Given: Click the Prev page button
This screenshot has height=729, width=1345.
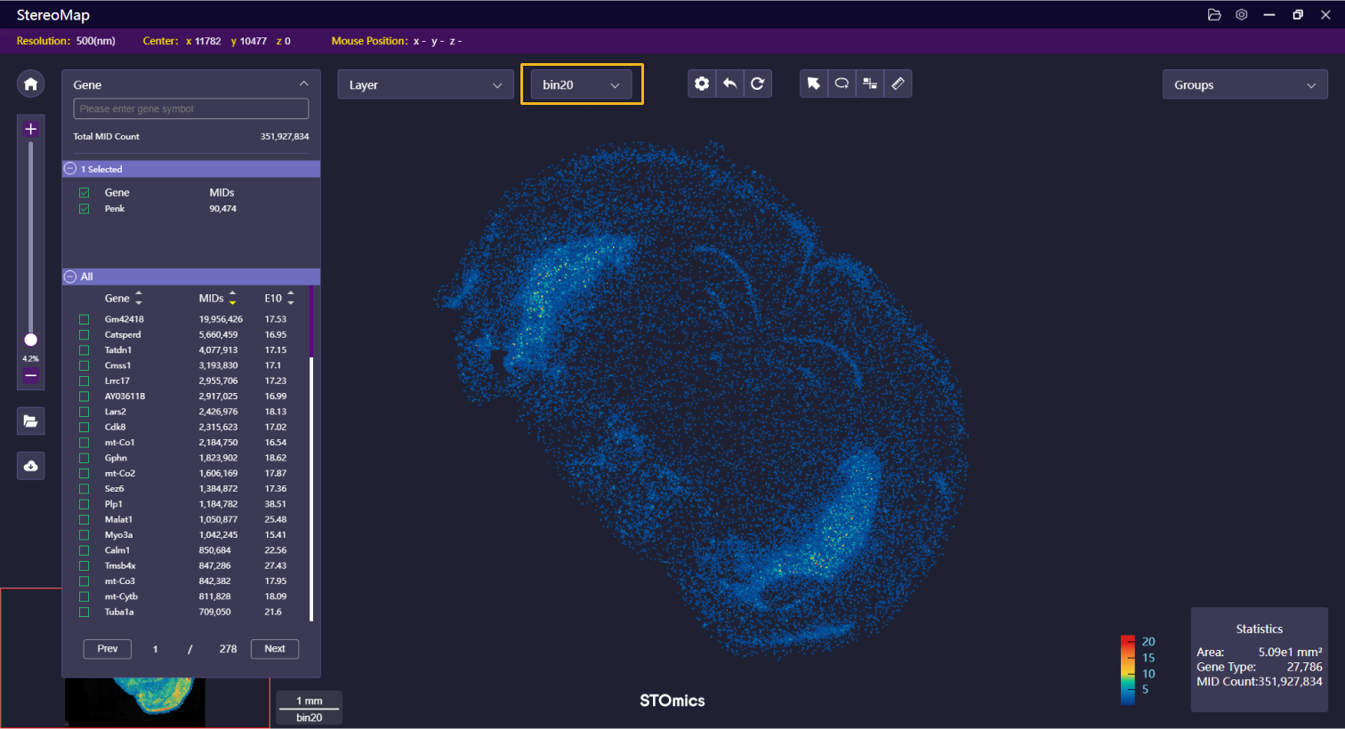Looking at the screenshot, I should click(108, 649).
